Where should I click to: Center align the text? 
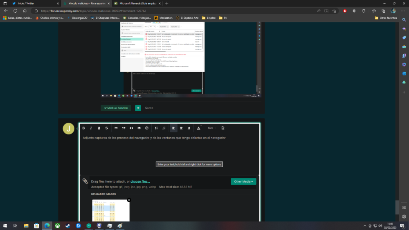pos(181,128)
